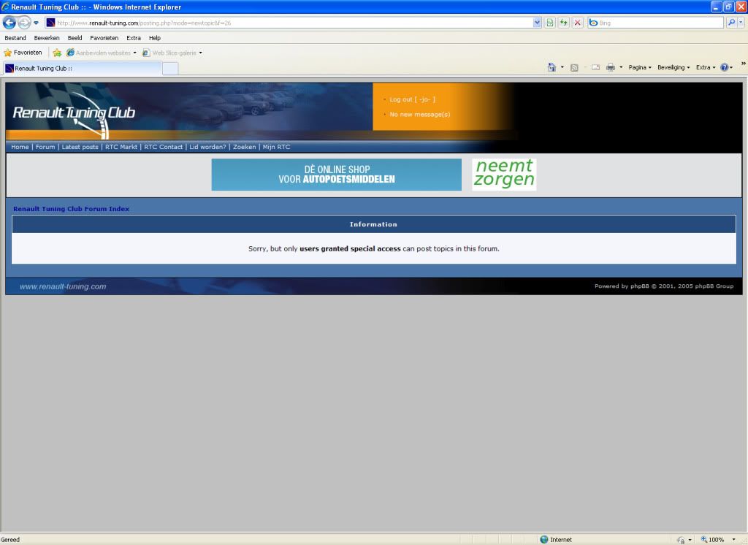Open the Forum navigation link

coord(45,147)
